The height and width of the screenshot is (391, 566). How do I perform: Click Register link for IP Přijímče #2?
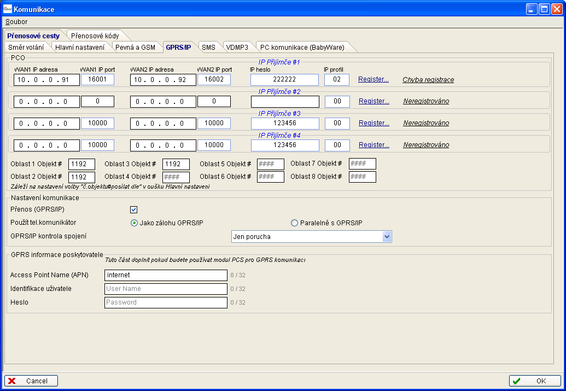point(374,102)
